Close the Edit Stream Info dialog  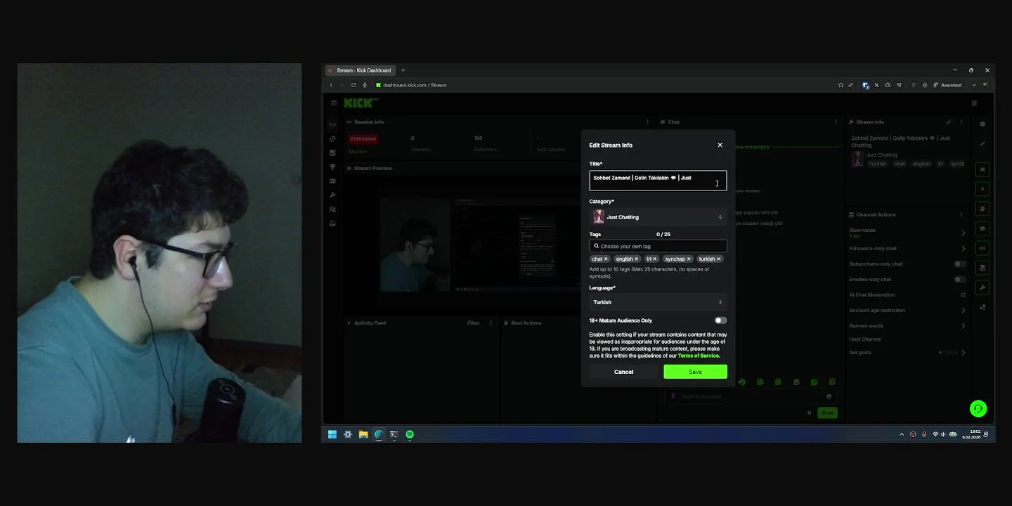(720, 145)
